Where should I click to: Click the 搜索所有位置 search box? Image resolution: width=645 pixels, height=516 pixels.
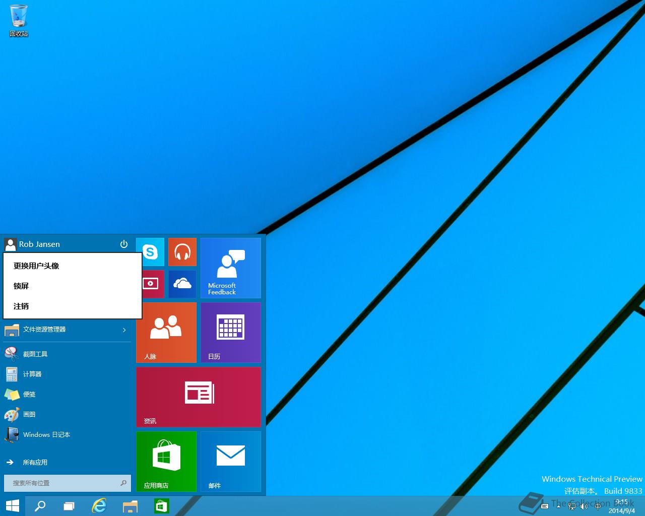point(68,483)
